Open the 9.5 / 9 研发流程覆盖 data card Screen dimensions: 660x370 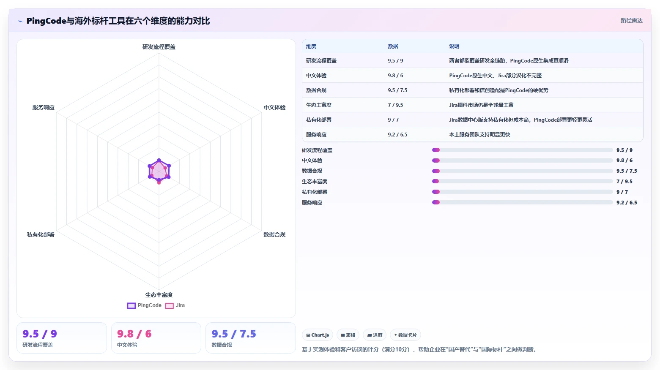(x=62, y=338)
